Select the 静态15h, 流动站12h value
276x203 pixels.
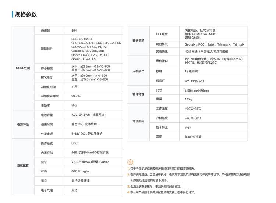pyautogui.click(x=85, y=124)
